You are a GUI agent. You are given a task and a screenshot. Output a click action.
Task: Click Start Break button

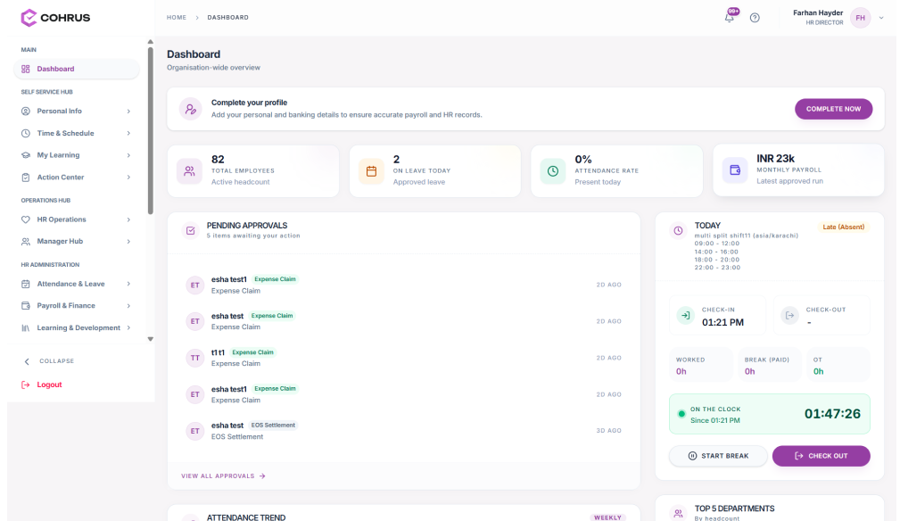click(x=718, y=456)
